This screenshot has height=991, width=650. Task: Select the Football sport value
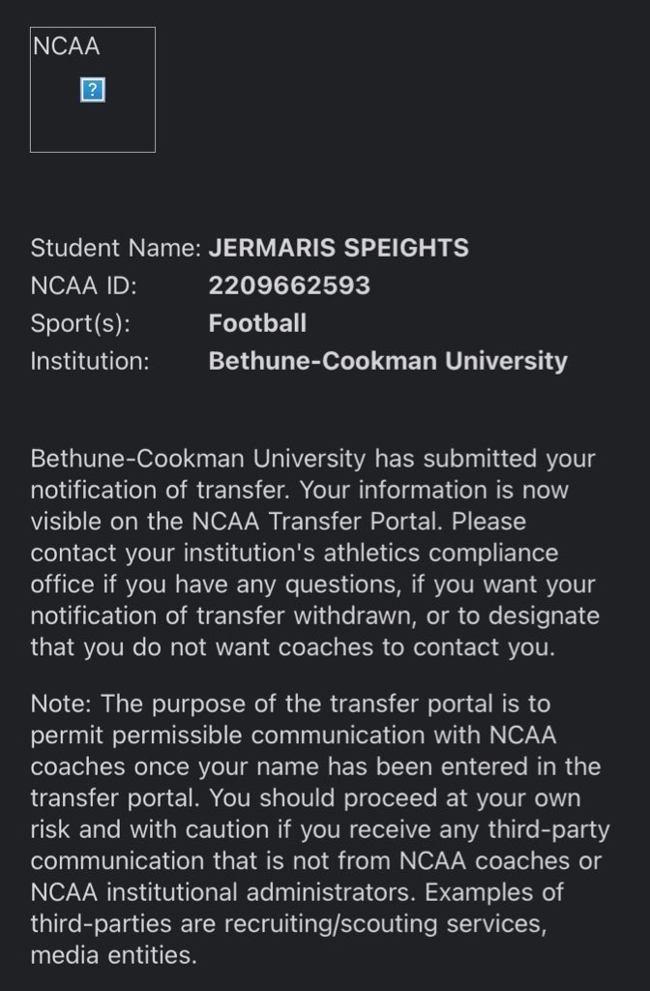pyautogui.click(x=257, y=323)
